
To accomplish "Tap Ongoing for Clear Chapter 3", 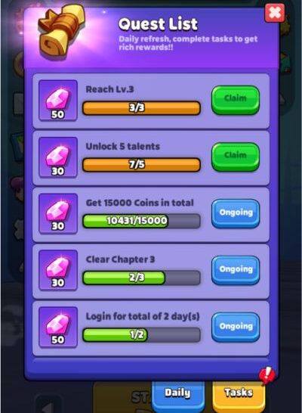I will click(236, 270).
